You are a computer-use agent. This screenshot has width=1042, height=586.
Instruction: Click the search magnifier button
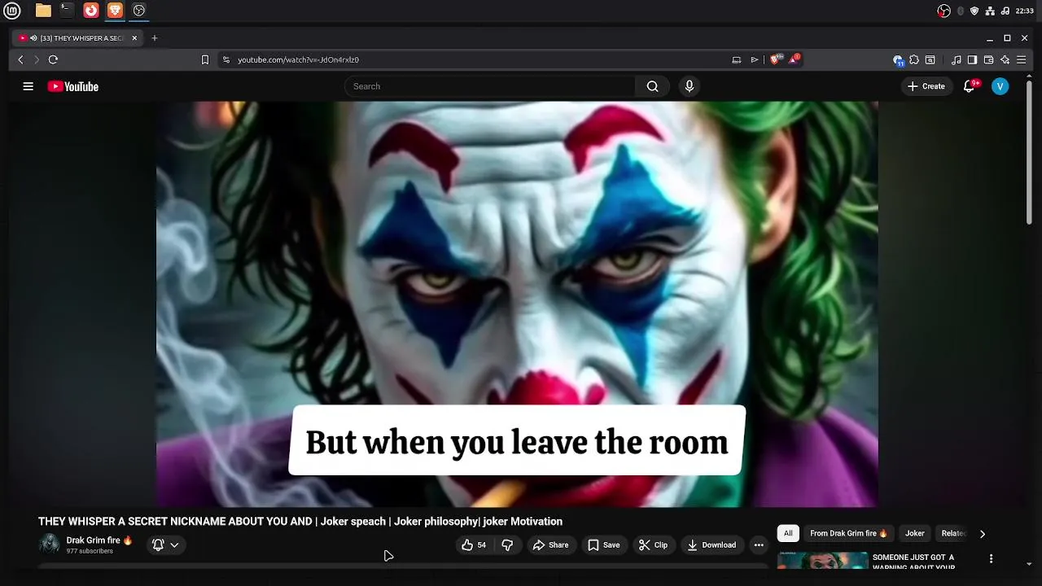pyautogui.click(x=652, y=86)
